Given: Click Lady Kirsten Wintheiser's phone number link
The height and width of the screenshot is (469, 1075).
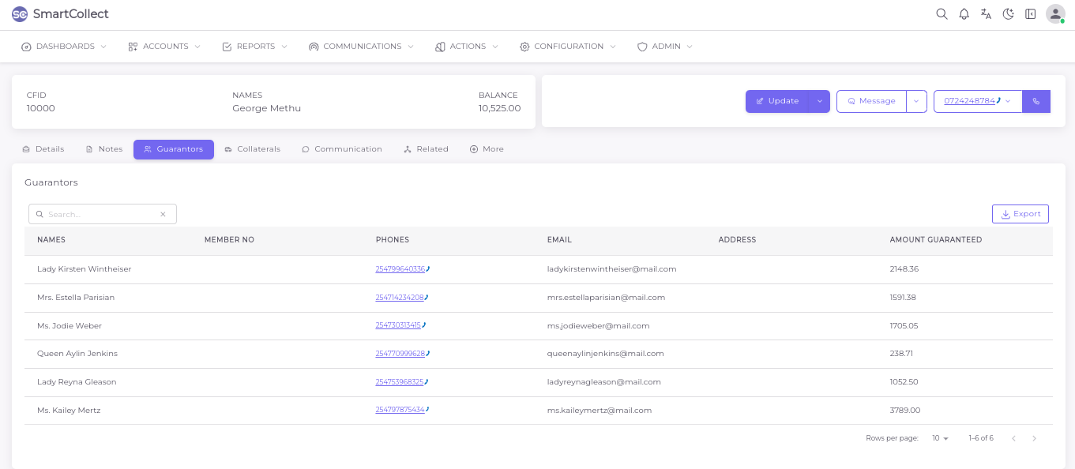Looking at the screenshot, I should click(400, 269).
